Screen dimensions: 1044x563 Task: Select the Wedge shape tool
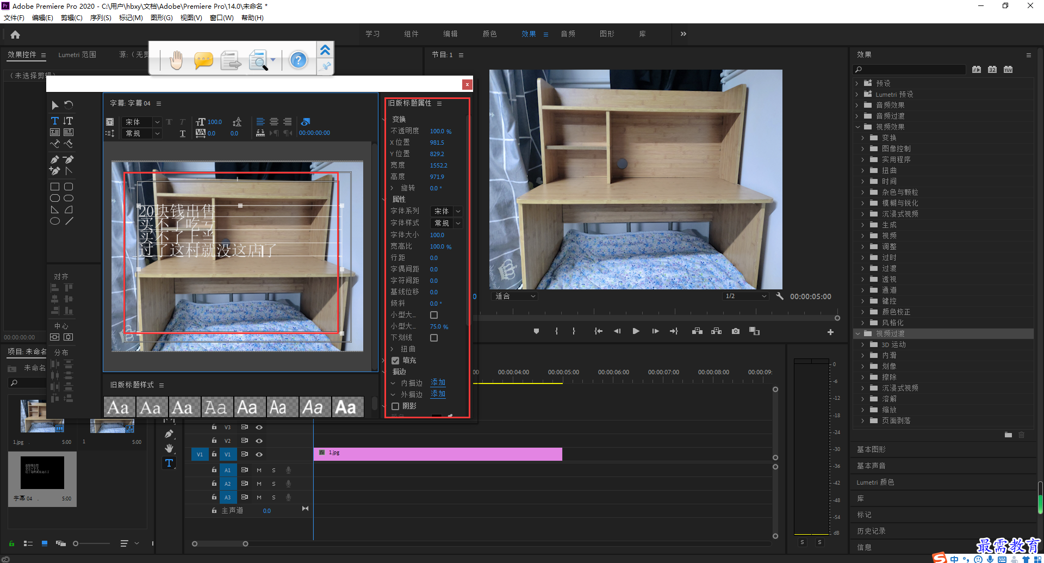[55, 209]
